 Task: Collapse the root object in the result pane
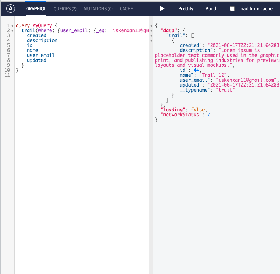[152, 26]
